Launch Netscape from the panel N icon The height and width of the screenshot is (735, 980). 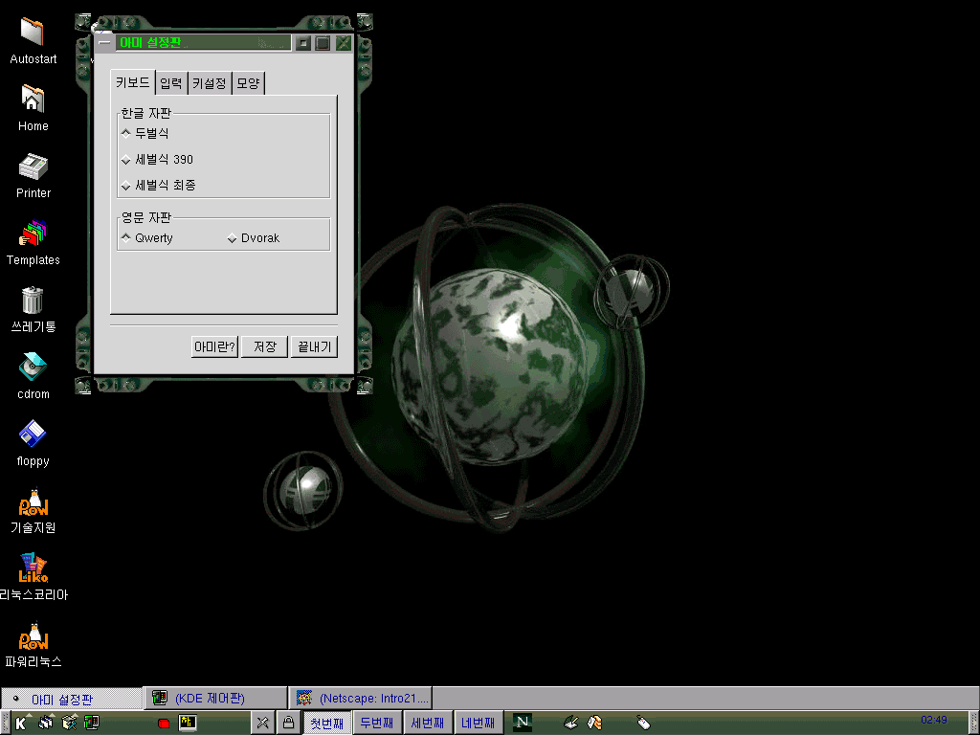pos(522,723)
